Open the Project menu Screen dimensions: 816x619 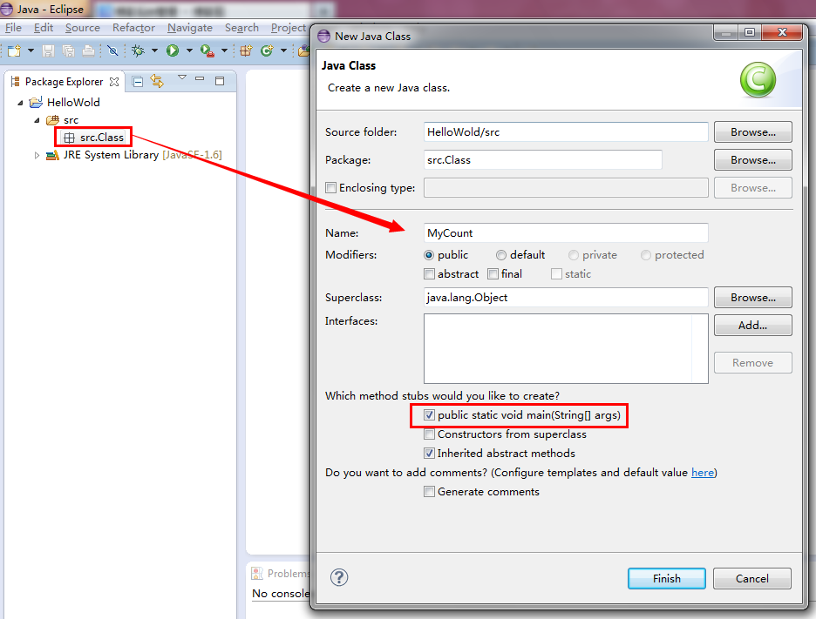click(x=289, y=28)
